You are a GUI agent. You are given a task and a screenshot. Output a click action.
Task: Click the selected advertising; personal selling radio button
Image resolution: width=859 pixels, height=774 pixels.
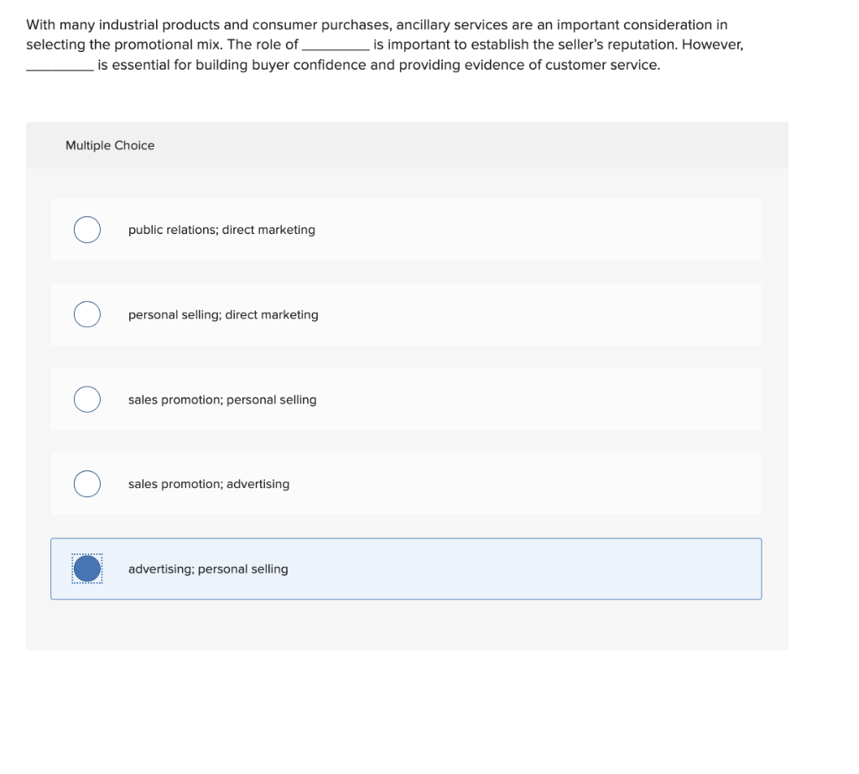click(86, 569)
